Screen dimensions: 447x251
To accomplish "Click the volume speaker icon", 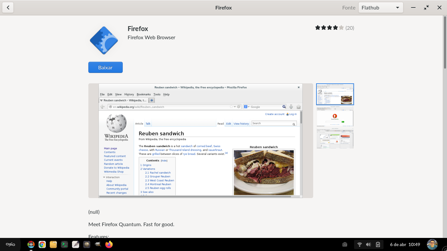I will (368, 244).
